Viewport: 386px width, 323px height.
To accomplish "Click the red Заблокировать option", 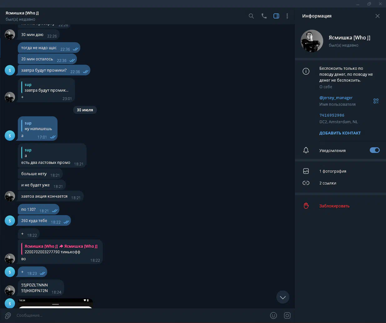I will point(334,206).
